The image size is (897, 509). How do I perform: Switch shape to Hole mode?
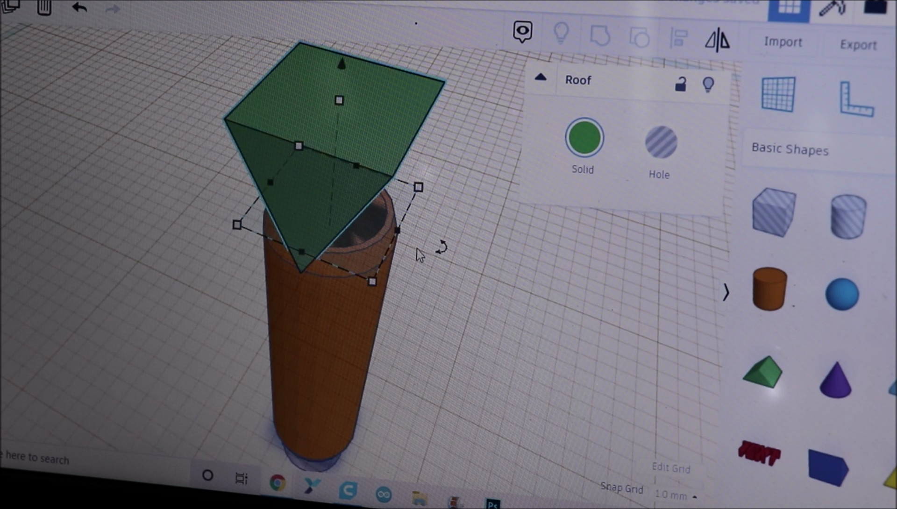coord(661,142)
